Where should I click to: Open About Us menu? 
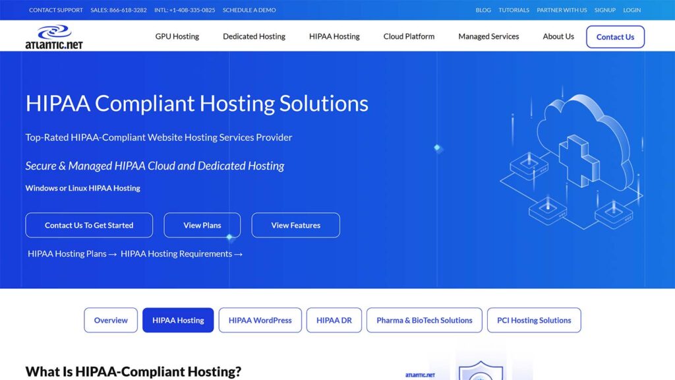558,37
